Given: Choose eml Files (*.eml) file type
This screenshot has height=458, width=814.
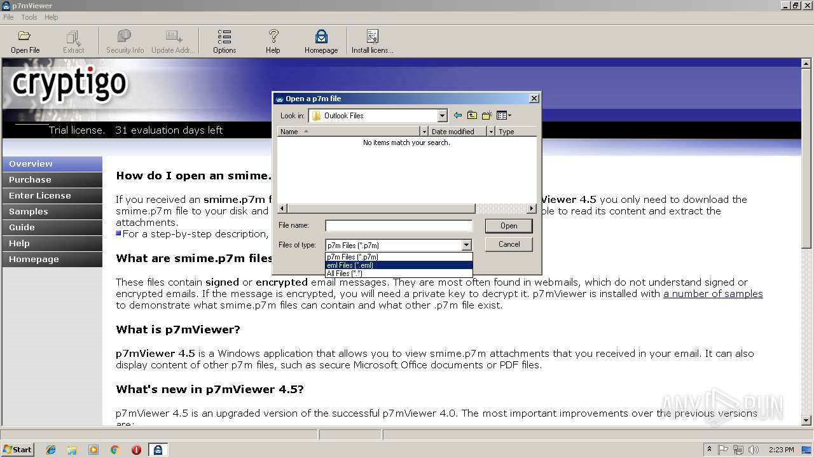Looking at the screenshot, I should [x=399, y=265].
